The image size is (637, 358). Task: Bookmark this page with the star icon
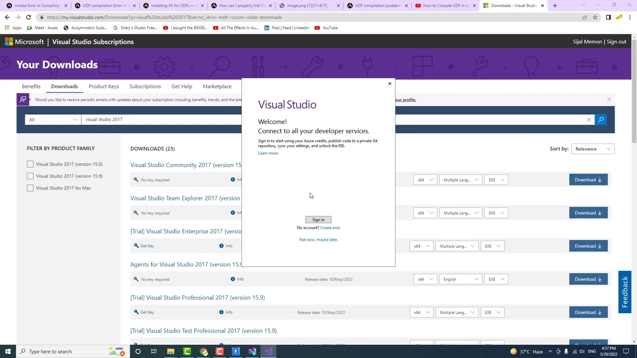(595, 17)
